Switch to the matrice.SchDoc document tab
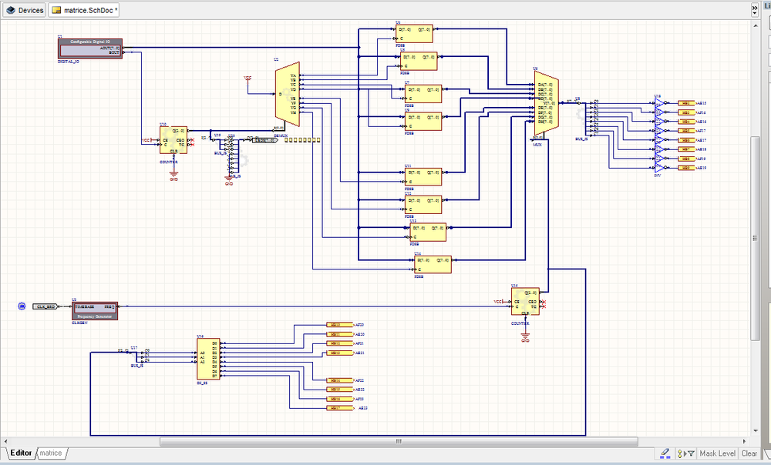This screenshot has width=771, height=465. (85, 11)
